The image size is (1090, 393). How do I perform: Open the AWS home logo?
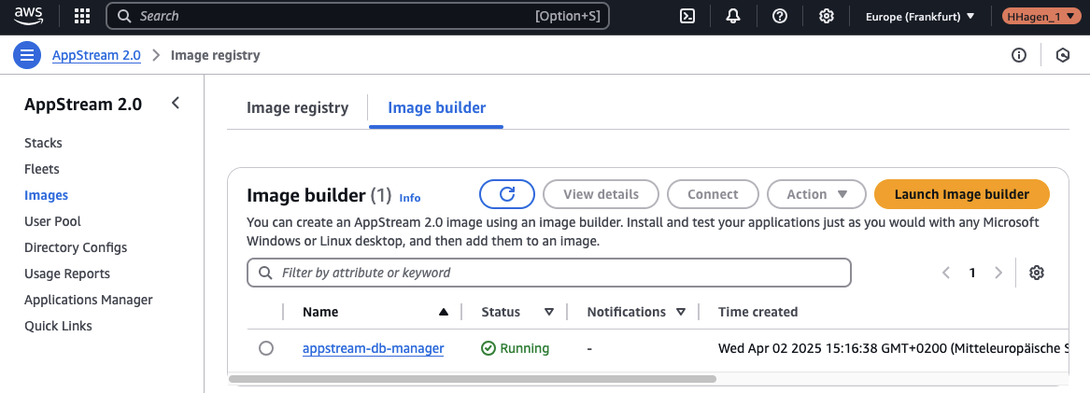click(29, 15)
